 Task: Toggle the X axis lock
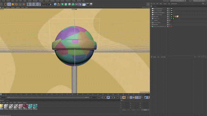coord(28,4)
